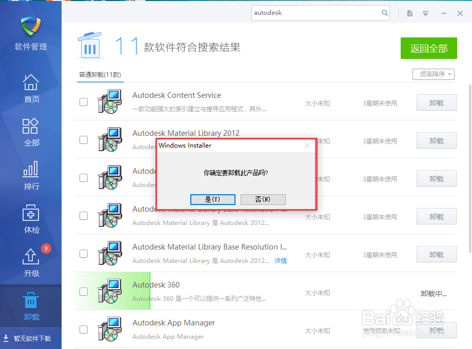Click 卸载 for the 详情 row
Viewport: 472px width, 349px height.
(x=437, y=254)
